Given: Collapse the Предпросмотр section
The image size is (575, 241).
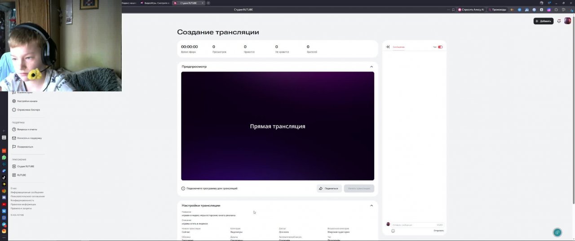Looking at the screenshot, I should click(x=372, y=67).
